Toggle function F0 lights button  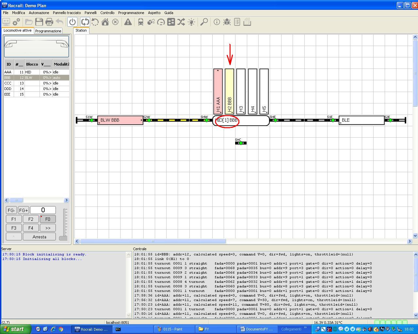click(48, 219)
